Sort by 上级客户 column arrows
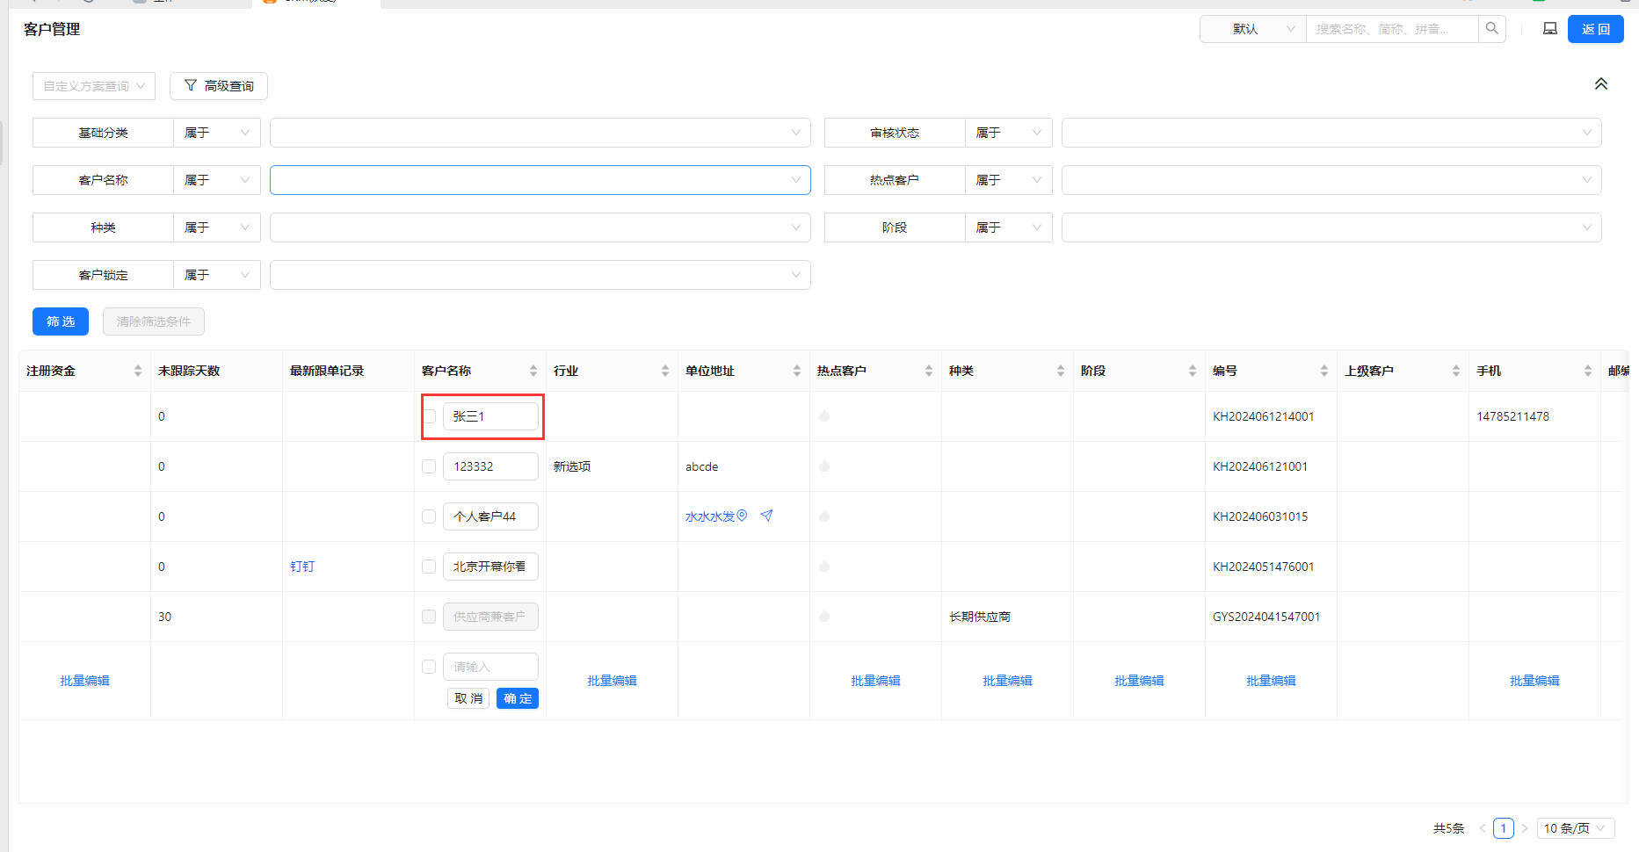This screenshot has width=1639, height=852. click(x=1456, y=371)
